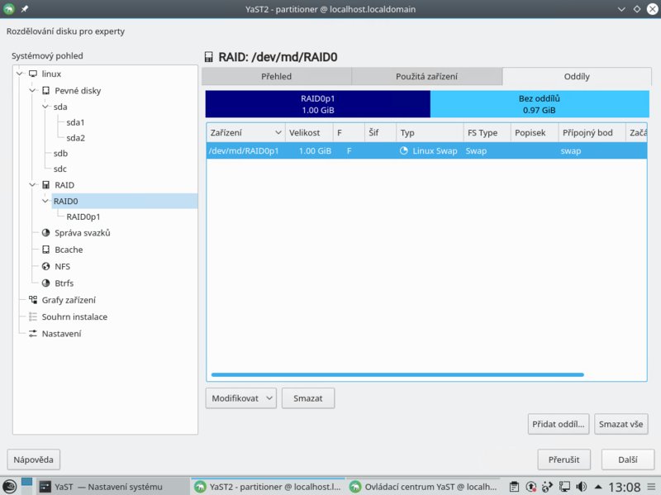Open the taskbar panel hamburger menu
Image resolution: width=661 pixels, height=495 pixels.
pyautogui.click(x=652, y=487)
